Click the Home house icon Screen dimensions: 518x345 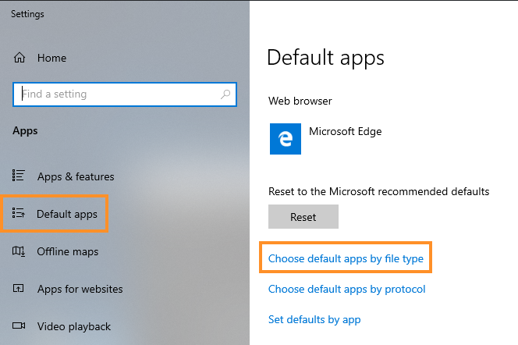(20, 58)
